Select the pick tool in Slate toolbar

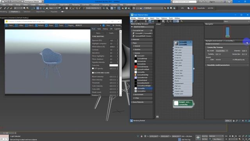point(132,21)
